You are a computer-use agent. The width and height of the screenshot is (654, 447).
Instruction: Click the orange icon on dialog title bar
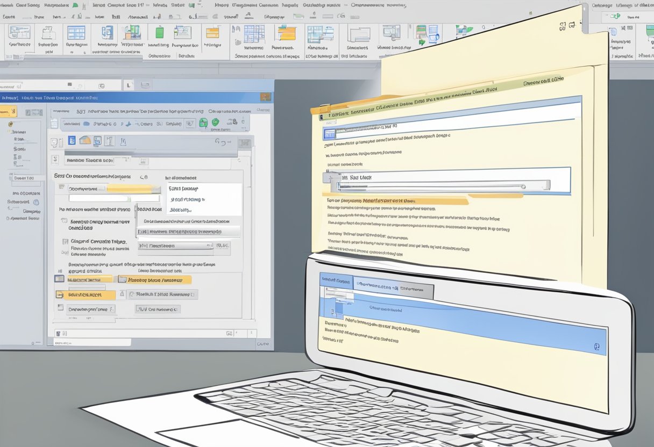[265, 97]
